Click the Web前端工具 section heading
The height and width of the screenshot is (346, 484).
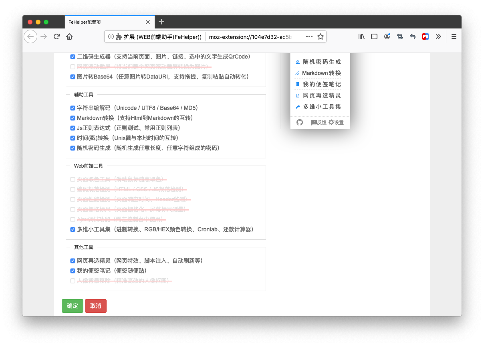[x=89, y=166]
